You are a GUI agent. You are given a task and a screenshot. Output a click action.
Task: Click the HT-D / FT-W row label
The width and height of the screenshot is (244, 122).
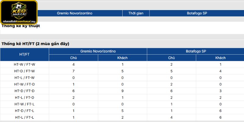coord(25,71)
